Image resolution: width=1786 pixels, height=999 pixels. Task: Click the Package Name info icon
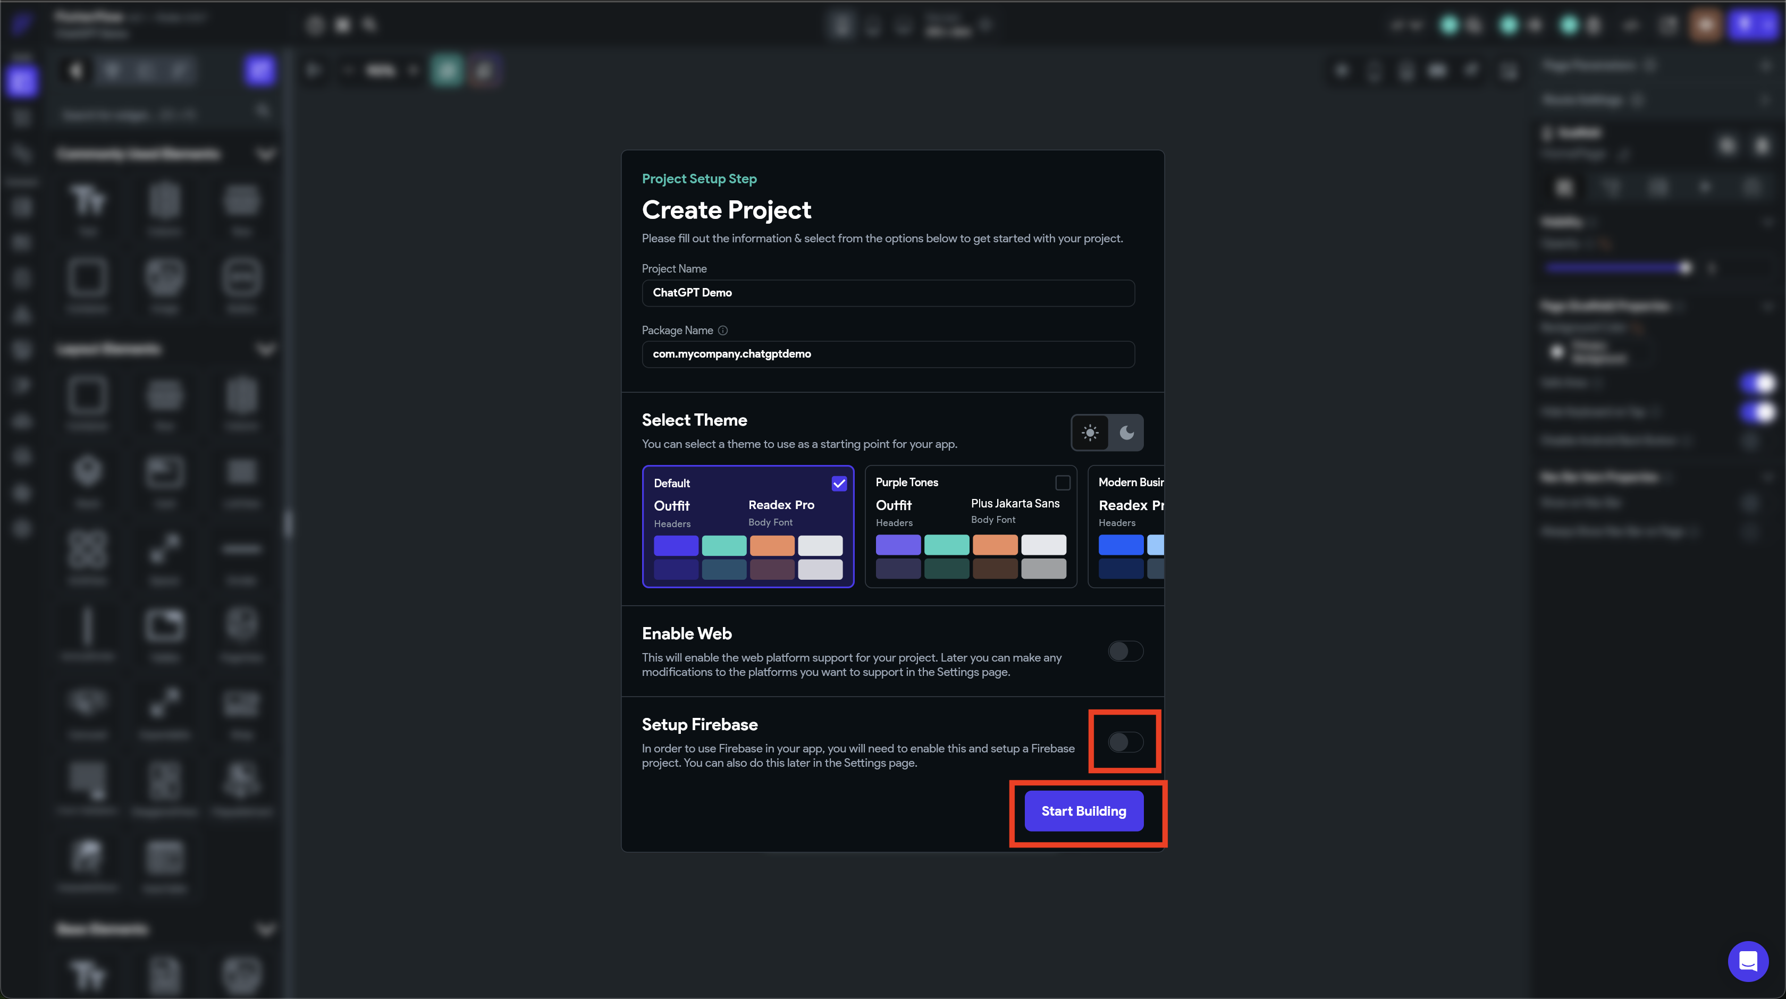(722, 331)
